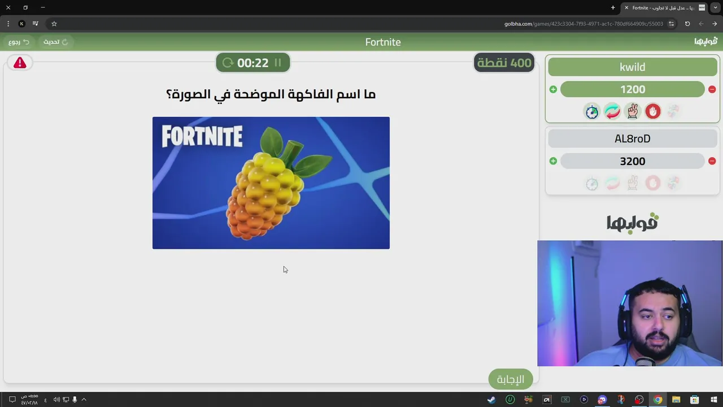Image resolution: width=723 pixels, height=407 pixels.
Task: Use kwild's red stop-hand power-up
Action: pyautogui.click(x=653, y=111)
